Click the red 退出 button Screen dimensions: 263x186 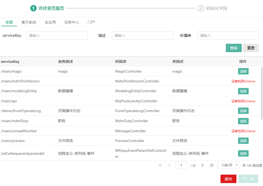click(x=228, y=179)
